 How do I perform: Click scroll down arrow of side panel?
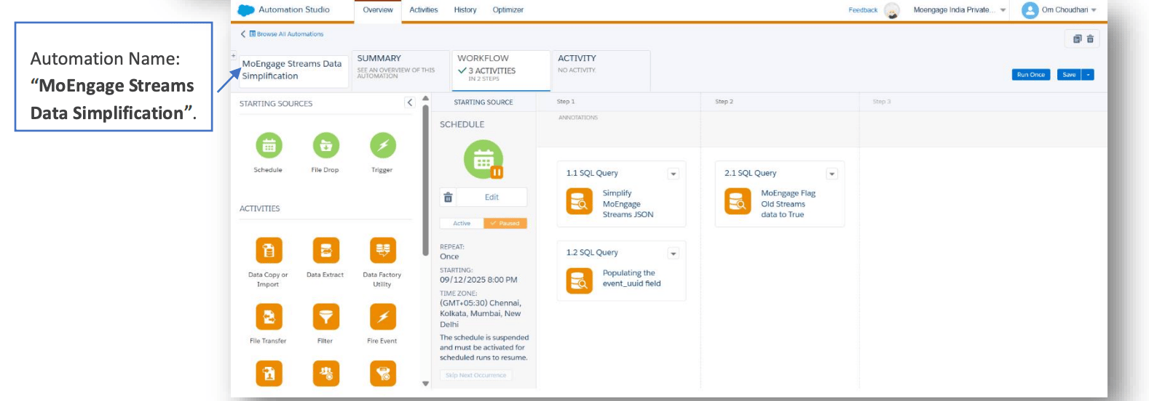click(x=426, y=384)
